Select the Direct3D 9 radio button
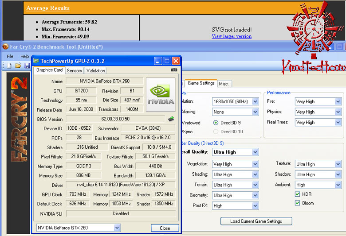The width and height of the screenshot is (346, 236). (216, 123)
